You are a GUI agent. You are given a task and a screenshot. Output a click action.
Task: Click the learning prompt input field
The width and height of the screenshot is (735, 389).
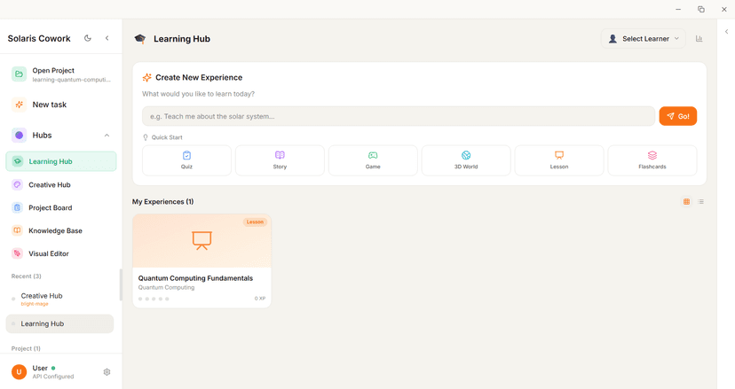(399, 116)
